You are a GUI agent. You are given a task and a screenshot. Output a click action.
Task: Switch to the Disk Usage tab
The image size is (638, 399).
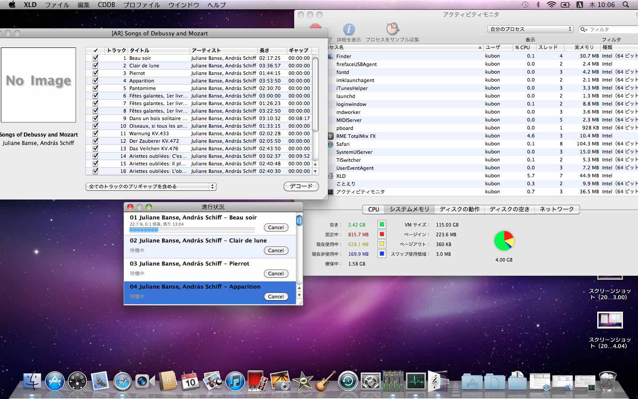(510, 209)
